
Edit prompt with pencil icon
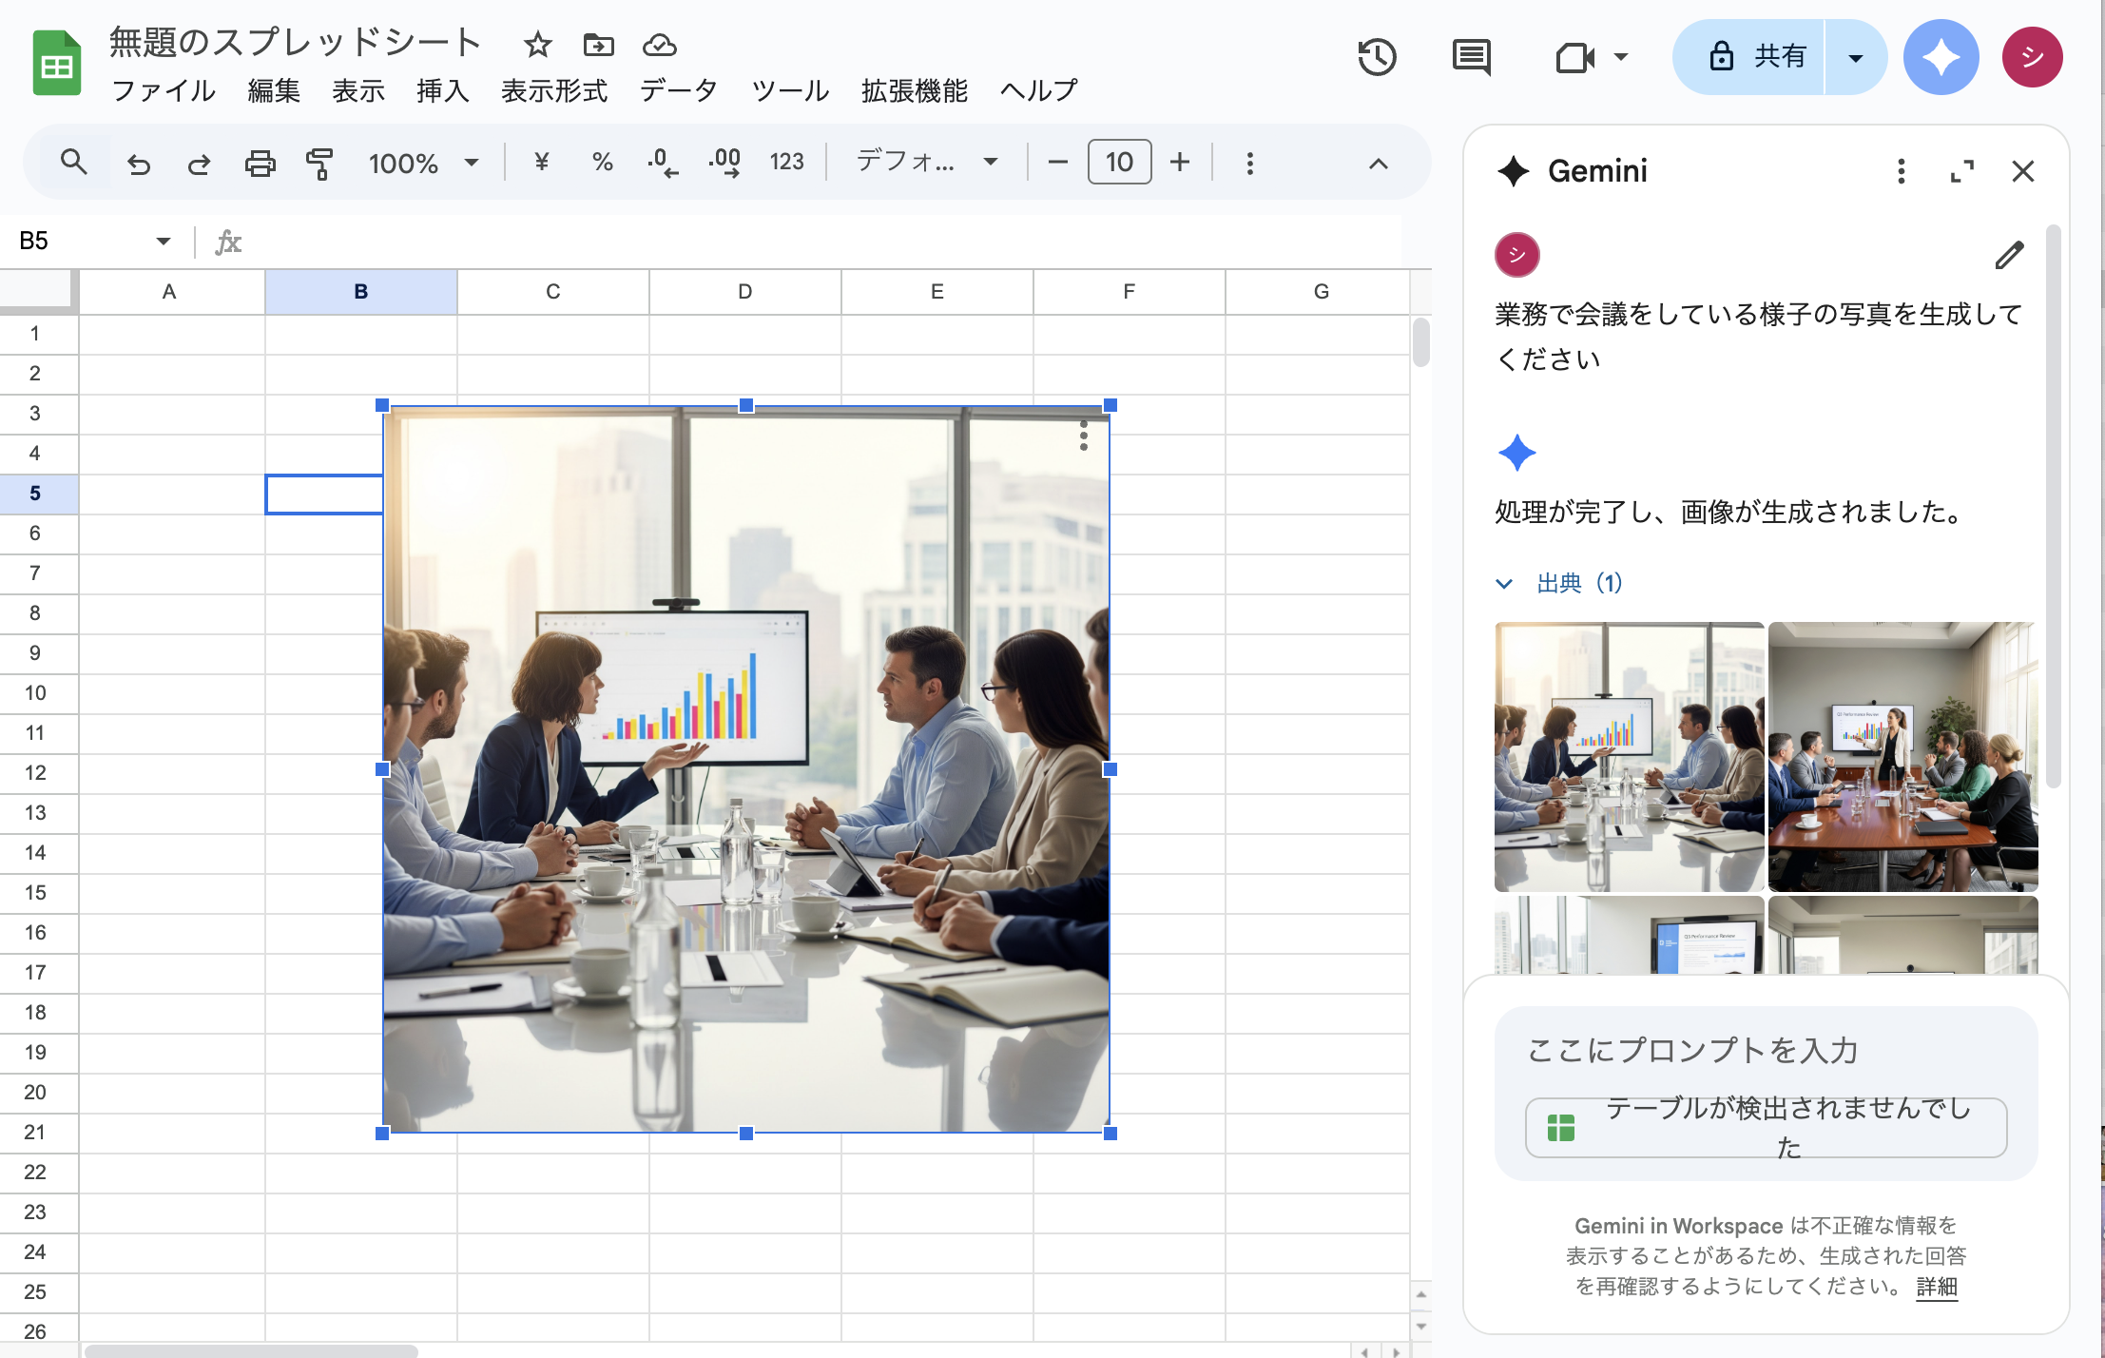tap(2008, 255)
